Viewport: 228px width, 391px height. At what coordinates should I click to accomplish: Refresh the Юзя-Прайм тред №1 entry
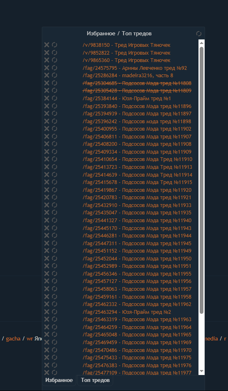point(55,98)
